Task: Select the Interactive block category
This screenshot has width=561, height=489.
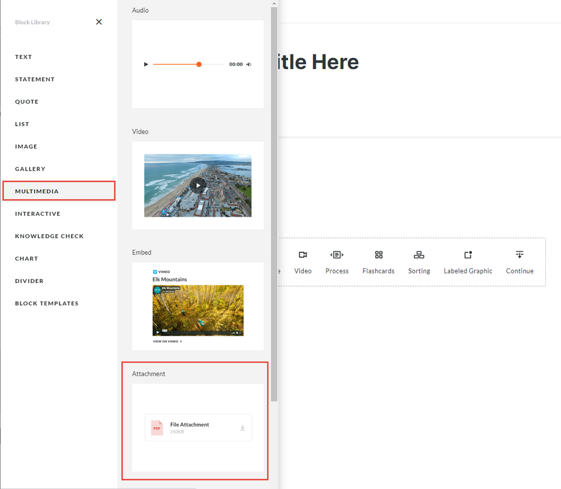Action: click(x=38, y=214)
